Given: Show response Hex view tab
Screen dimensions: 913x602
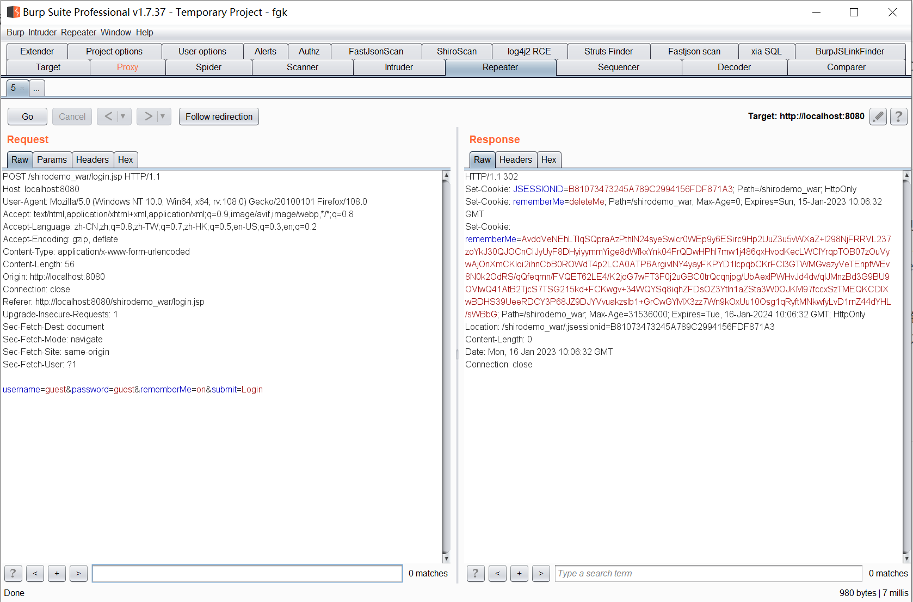Looking at the screenshot, I should [548, 159].
